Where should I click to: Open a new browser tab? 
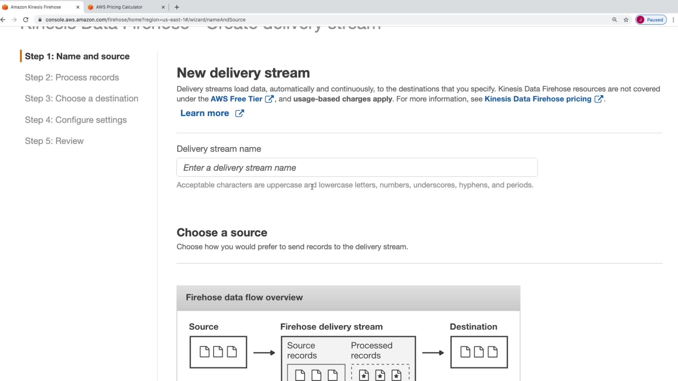click(177, 7)
